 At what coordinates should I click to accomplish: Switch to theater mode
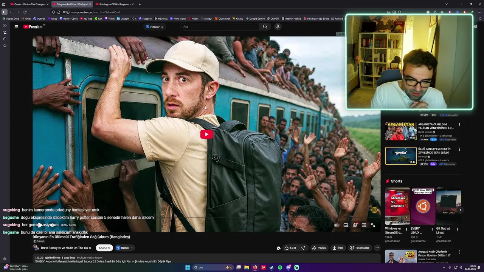[364, 225]
